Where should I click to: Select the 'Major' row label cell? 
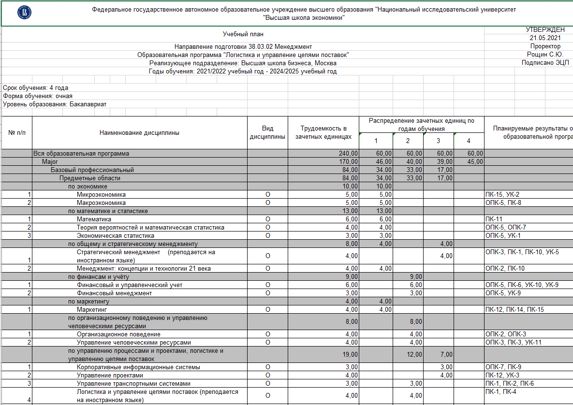coord(50,161)
